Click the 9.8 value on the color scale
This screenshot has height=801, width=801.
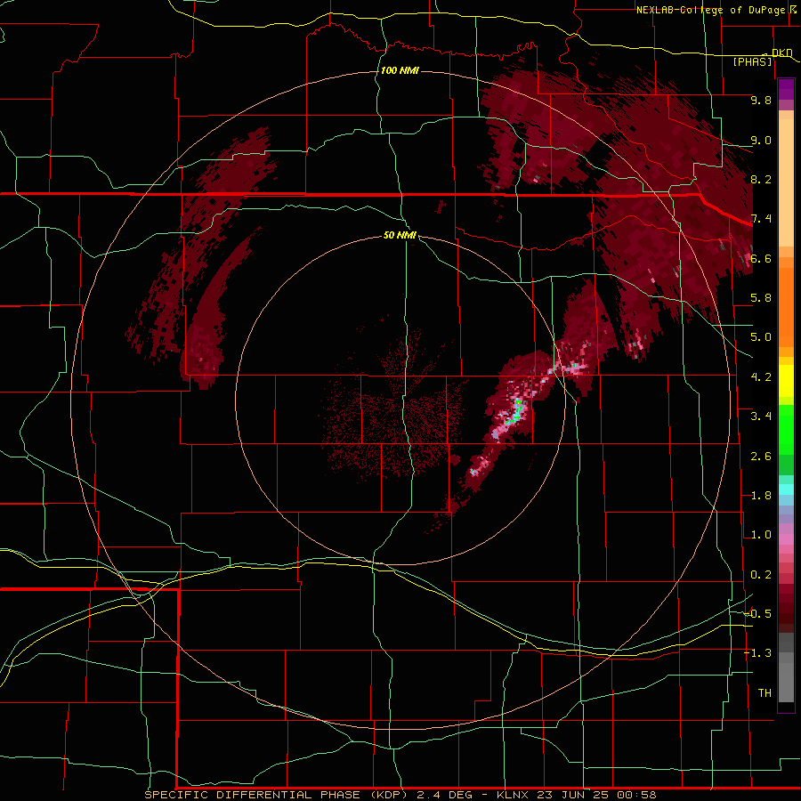click(761, 100)
